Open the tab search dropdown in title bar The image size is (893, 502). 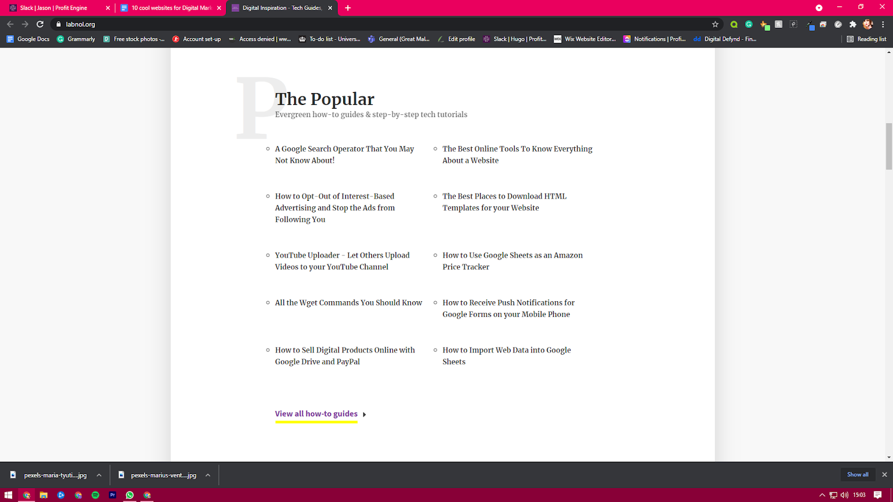[x=819, y=8]
